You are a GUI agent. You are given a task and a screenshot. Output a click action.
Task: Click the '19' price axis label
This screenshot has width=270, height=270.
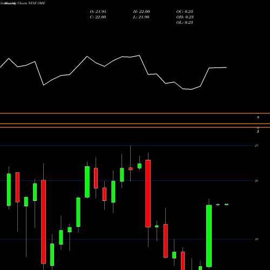click(x=256, y=239)
